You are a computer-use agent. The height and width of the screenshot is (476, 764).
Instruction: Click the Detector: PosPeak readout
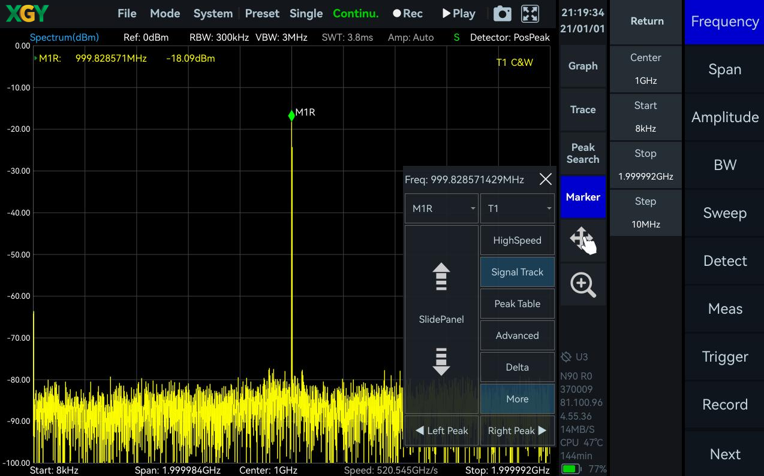coord(510,38)
